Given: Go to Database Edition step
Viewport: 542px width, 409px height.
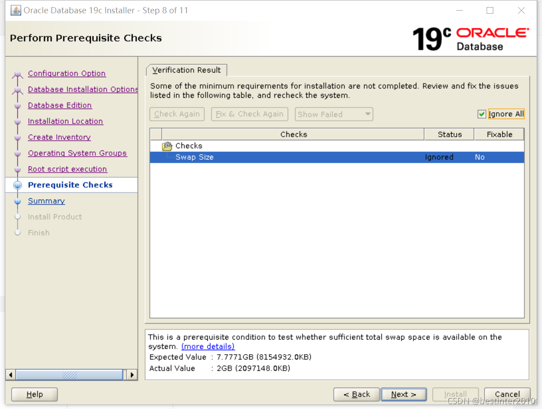Looking at the screenshot, I should (x=60, y=105).
